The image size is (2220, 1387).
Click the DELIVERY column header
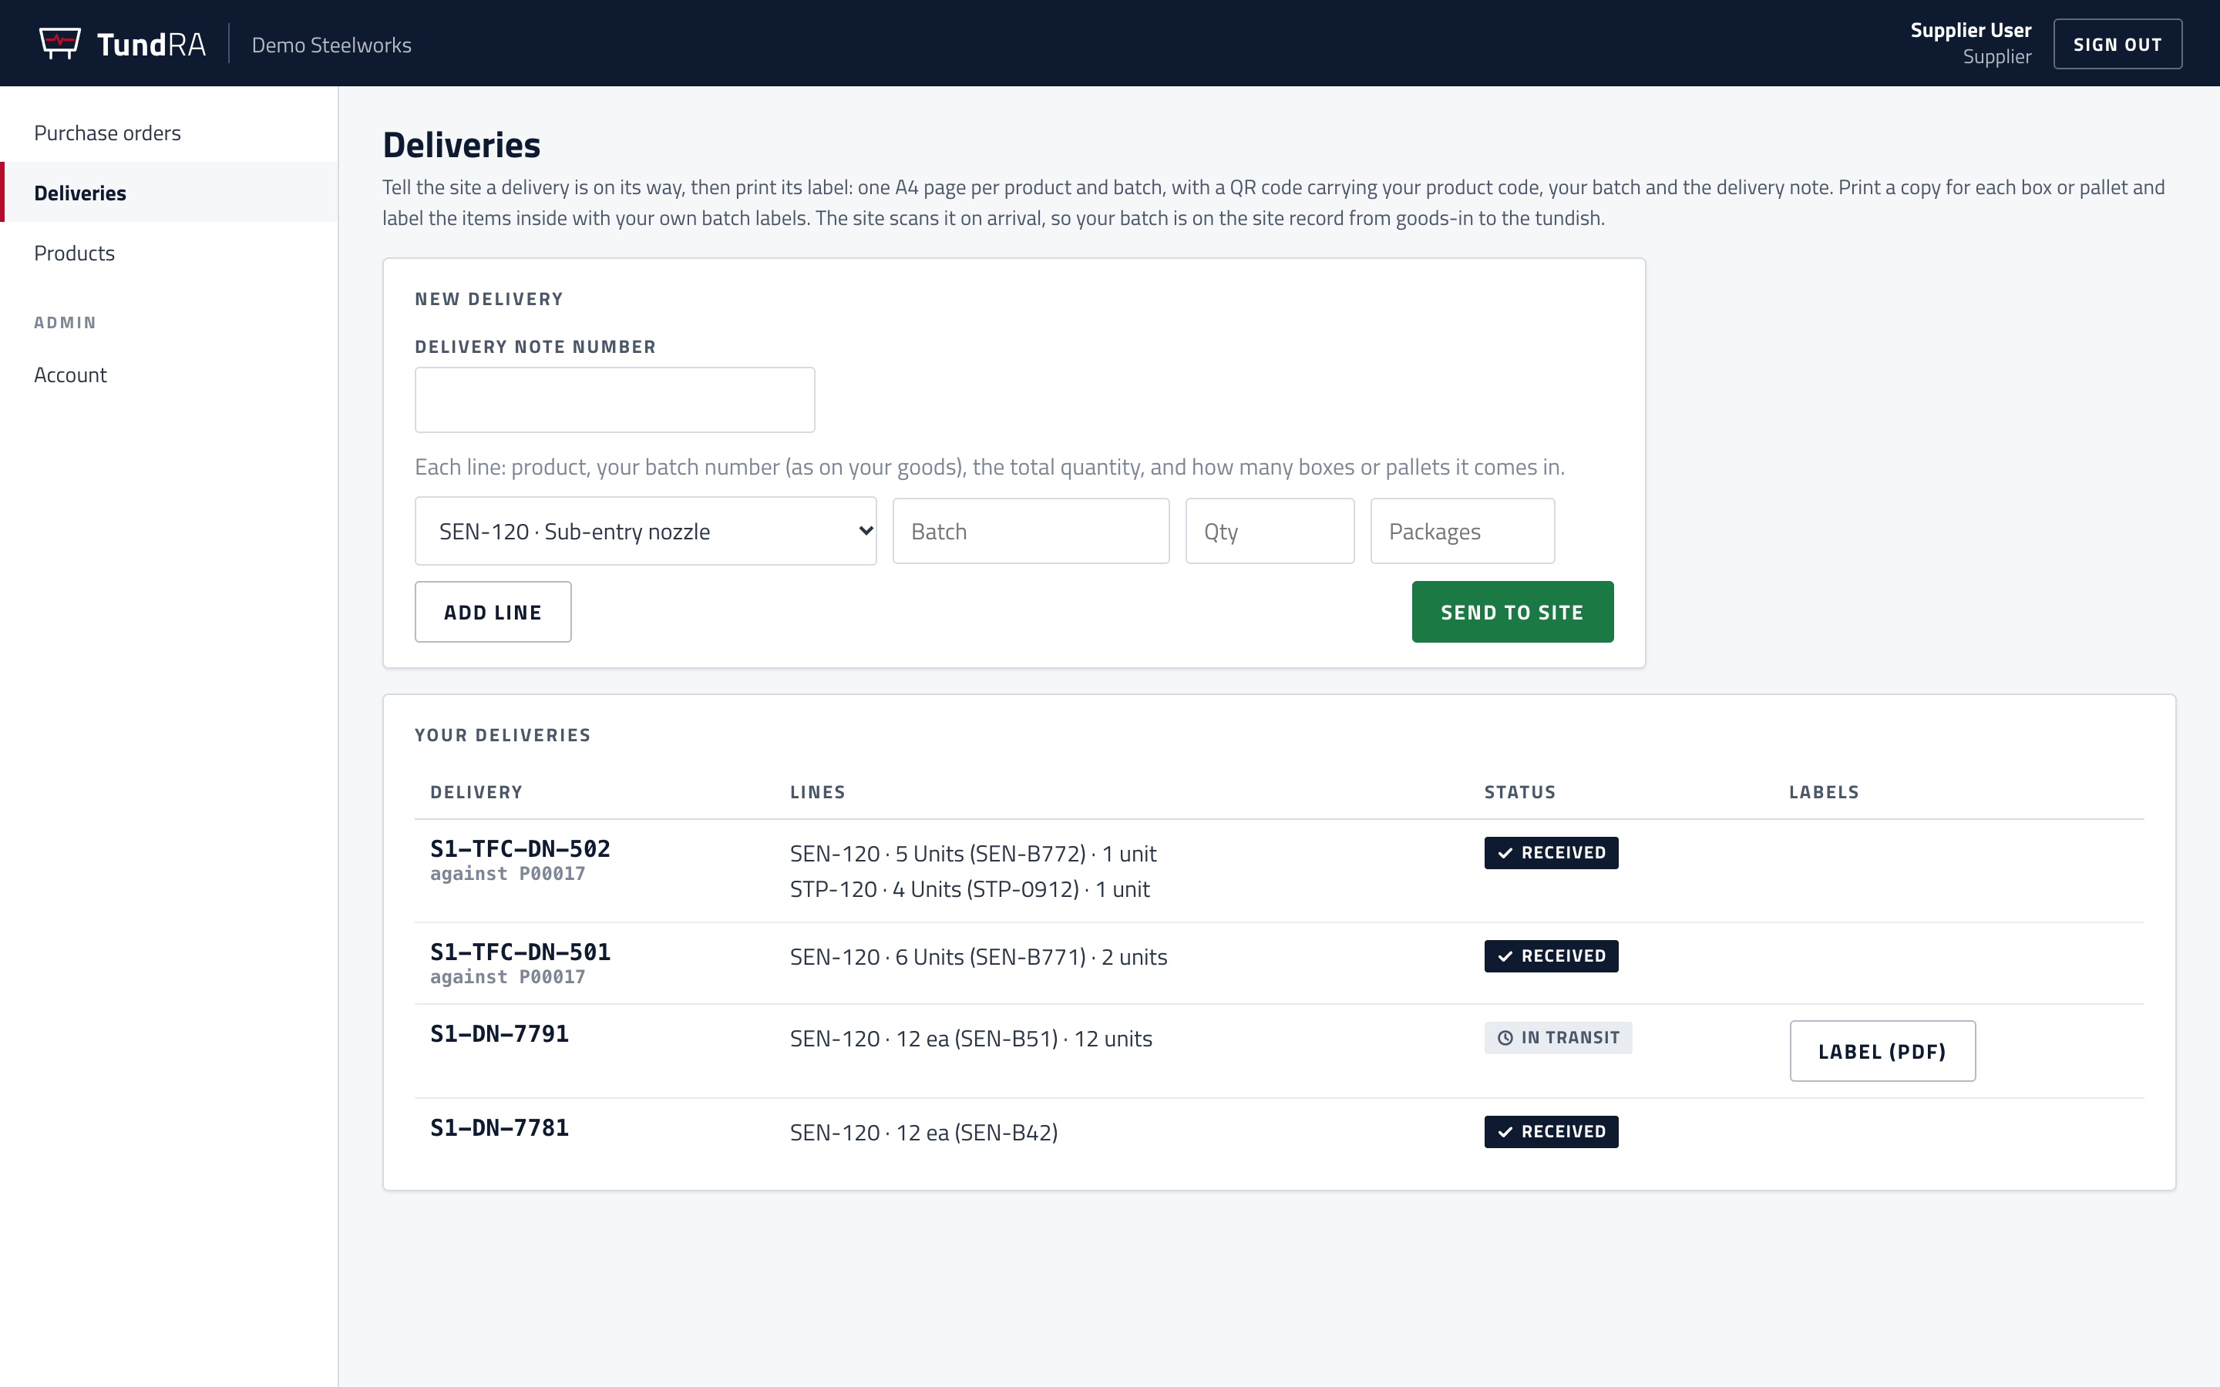[x=476, y=791]
